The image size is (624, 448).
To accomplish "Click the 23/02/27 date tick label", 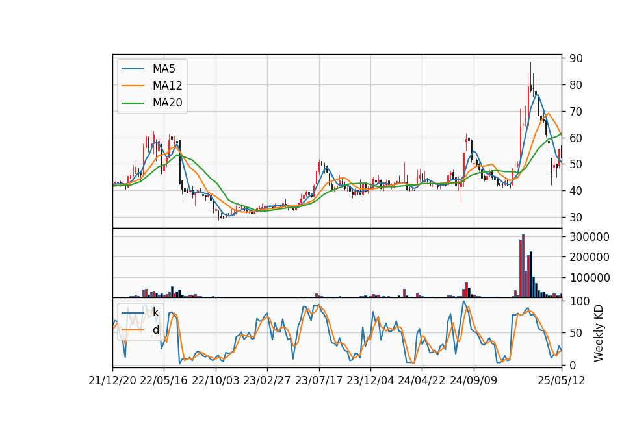I will [x=267, y=380].
